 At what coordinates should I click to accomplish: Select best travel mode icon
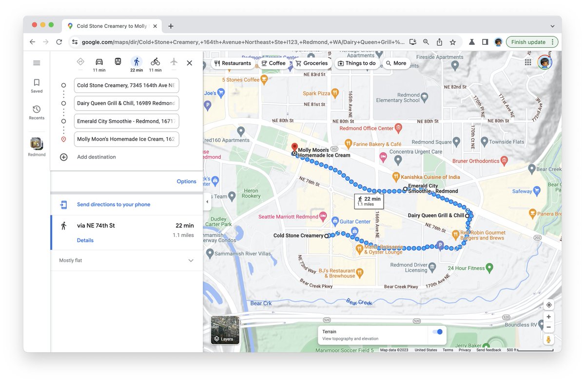click(x=80, y=62)
